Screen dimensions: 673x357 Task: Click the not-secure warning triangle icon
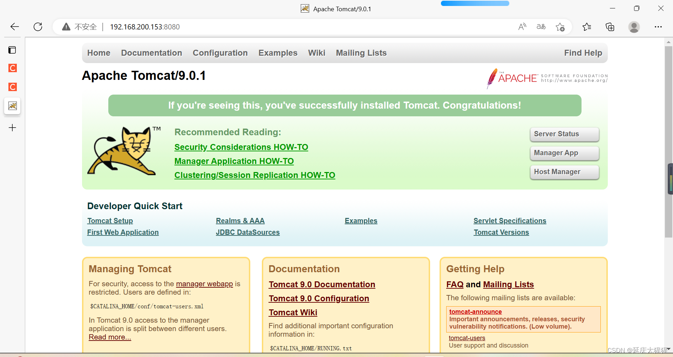(x=66, y=27)
